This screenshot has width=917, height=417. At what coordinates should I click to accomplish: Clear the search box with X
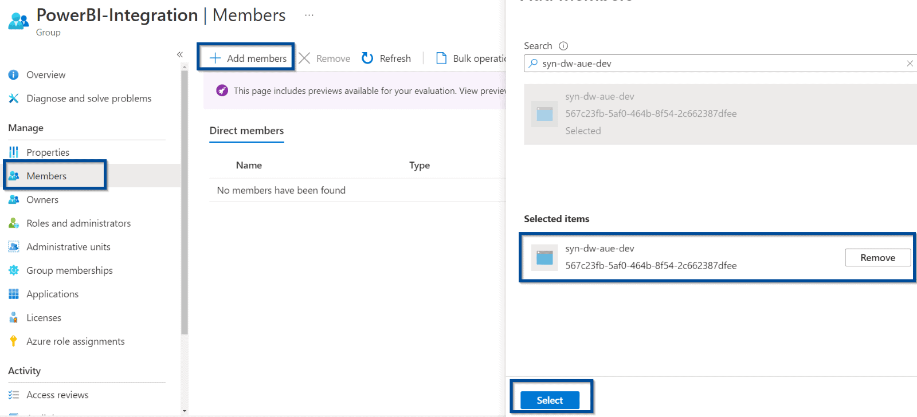(x=910, y=64)
